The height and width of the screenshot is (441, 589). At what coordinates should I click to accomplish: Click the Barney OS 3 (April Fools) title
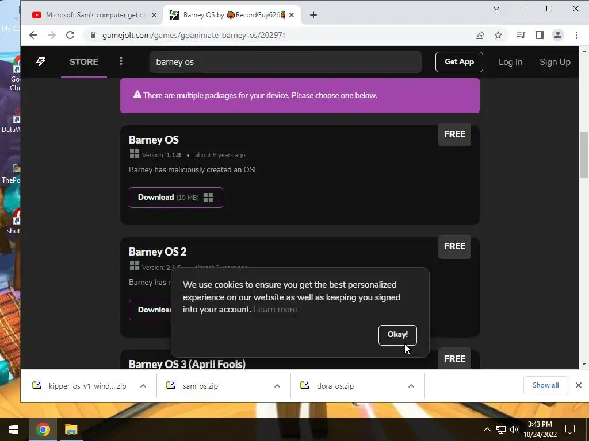[187, 364]
